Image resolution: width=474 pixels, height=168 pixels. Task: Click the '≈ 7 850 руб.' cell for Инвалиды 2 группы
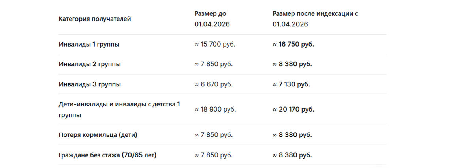pos(213,64)
